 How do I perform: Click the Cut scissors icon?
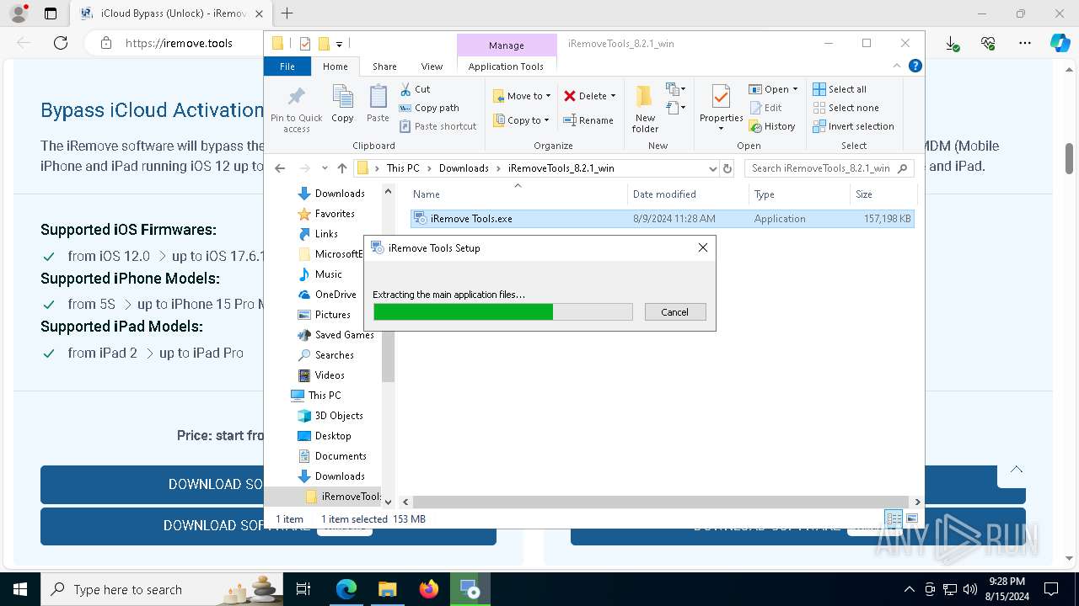pyautogui.click(x=405, y=89)
